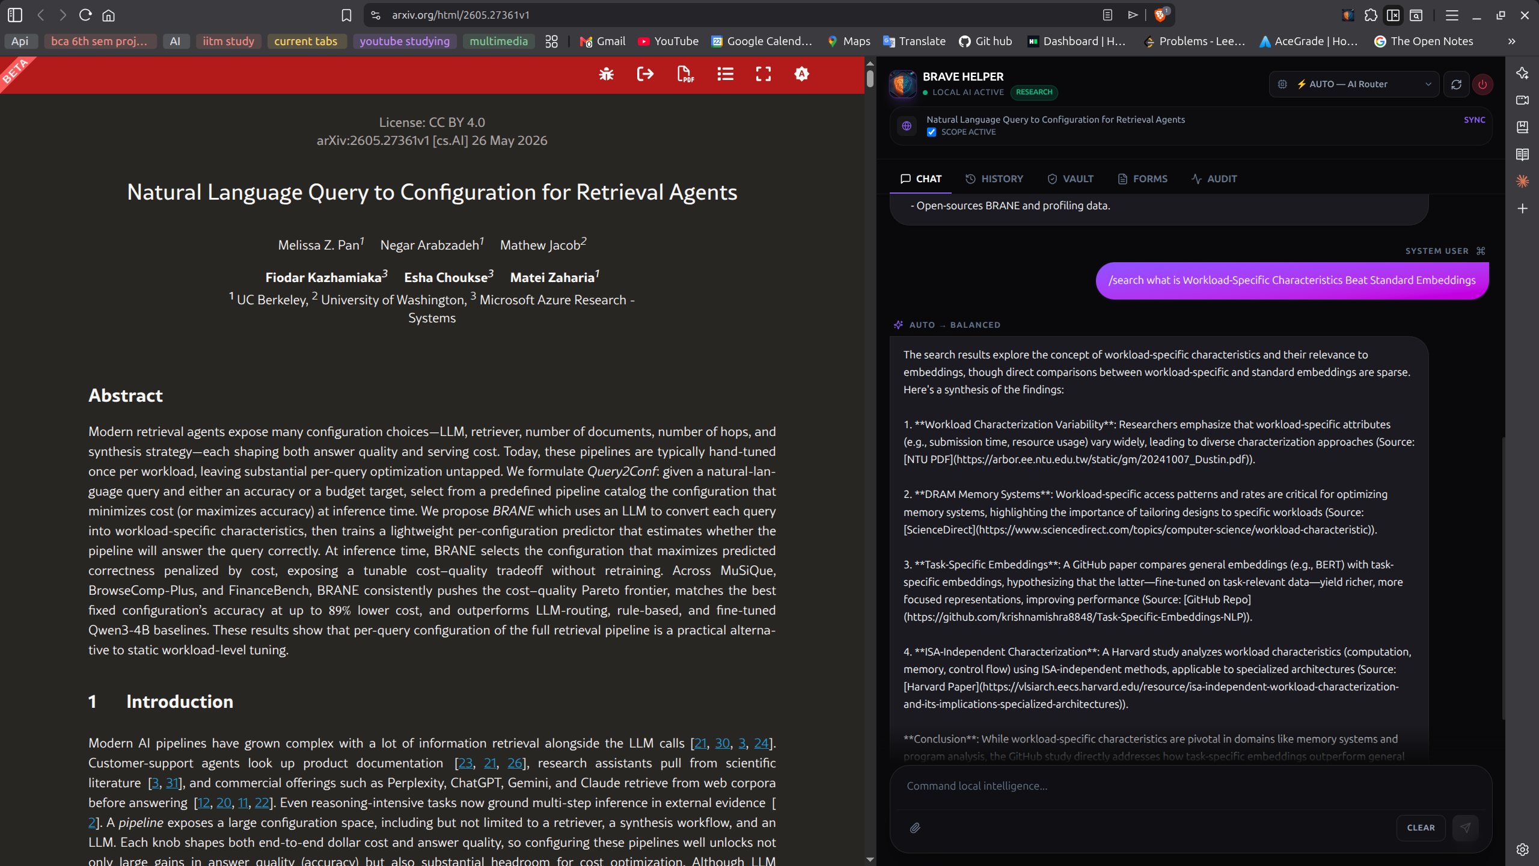Download PDF via arXiv toolbar icon
Screen dimensions: 1539x866
(685, 74)
